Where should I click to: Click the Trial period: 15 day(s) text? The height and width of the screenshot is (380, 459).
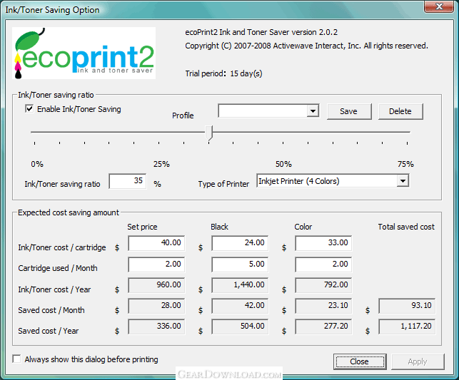[x=223, y=73]
